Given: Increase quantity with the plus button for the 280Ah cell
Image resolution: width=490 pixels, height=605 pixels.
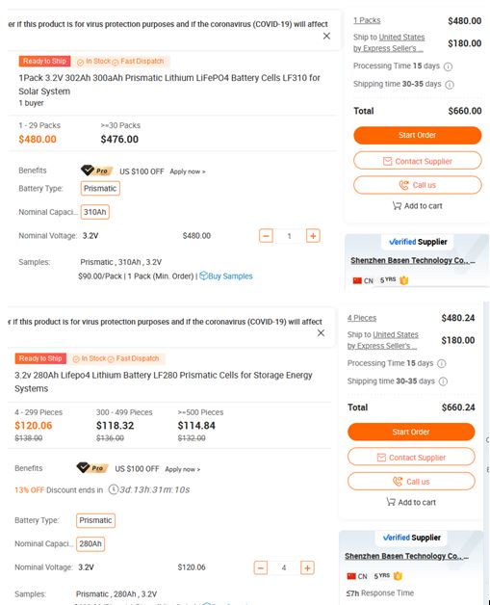Looking at the screenshot, I should tap(307, 568).
